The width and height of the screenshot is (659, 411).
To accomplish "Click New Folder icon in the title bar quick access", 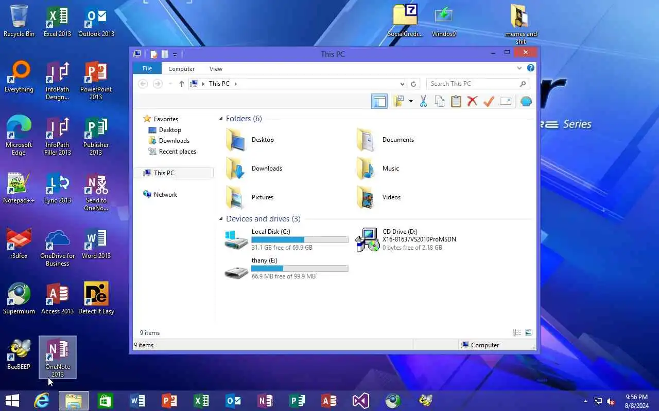I will click(165, 54).
